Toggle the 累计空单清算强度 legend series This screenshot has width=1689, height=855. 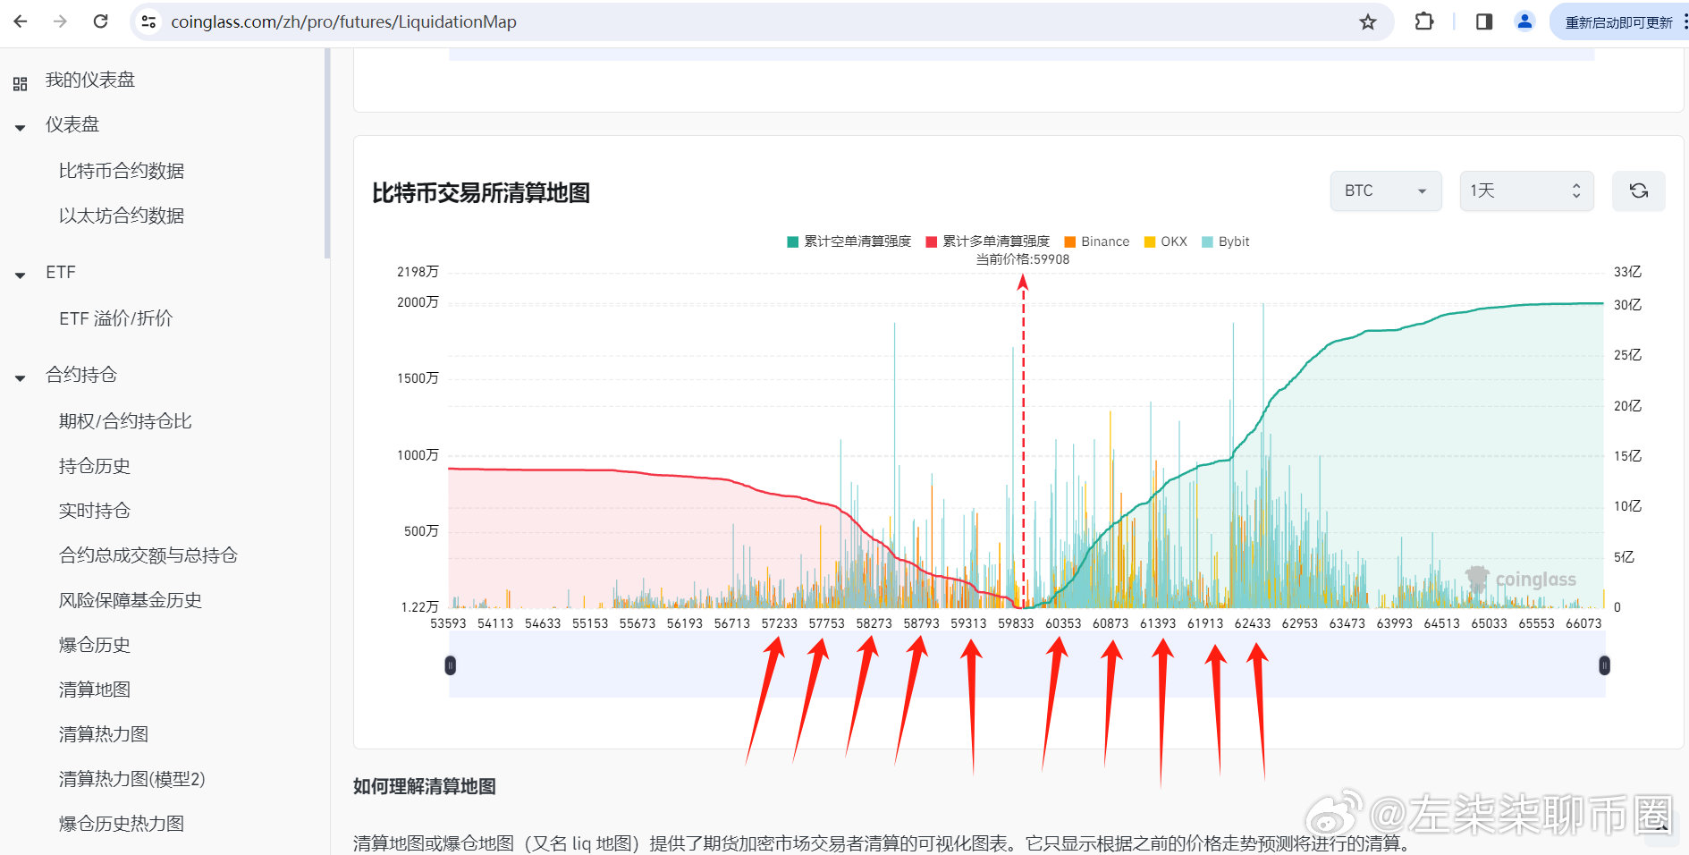849,241
